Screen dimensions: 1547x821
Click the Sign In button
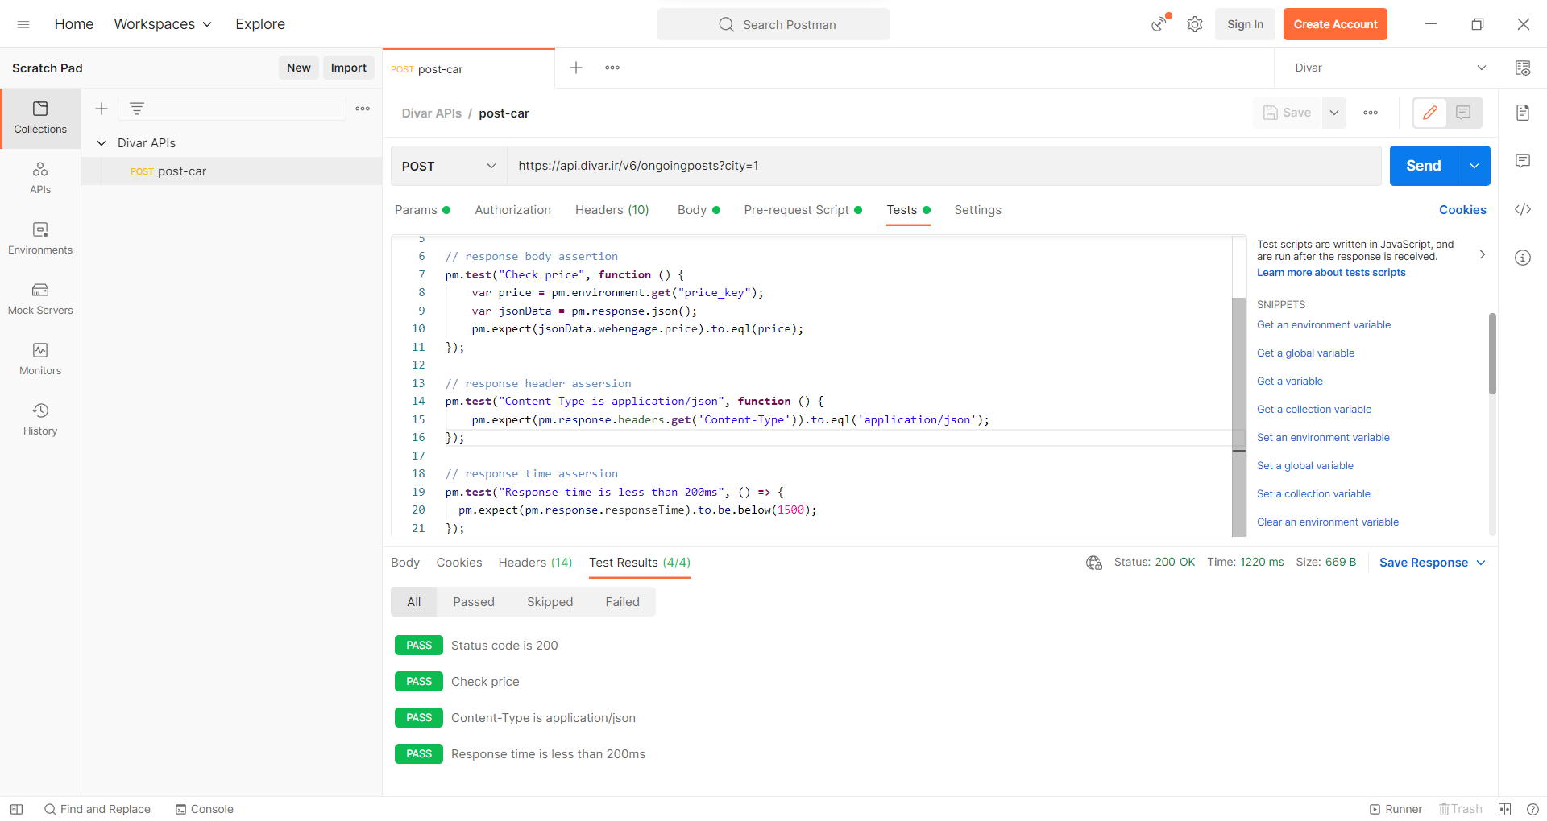[x=1246, y=24]
